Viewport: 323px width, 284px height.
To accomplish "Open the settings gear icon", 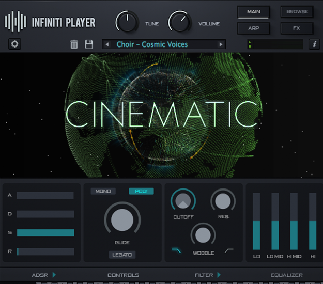I will (14, 44).
